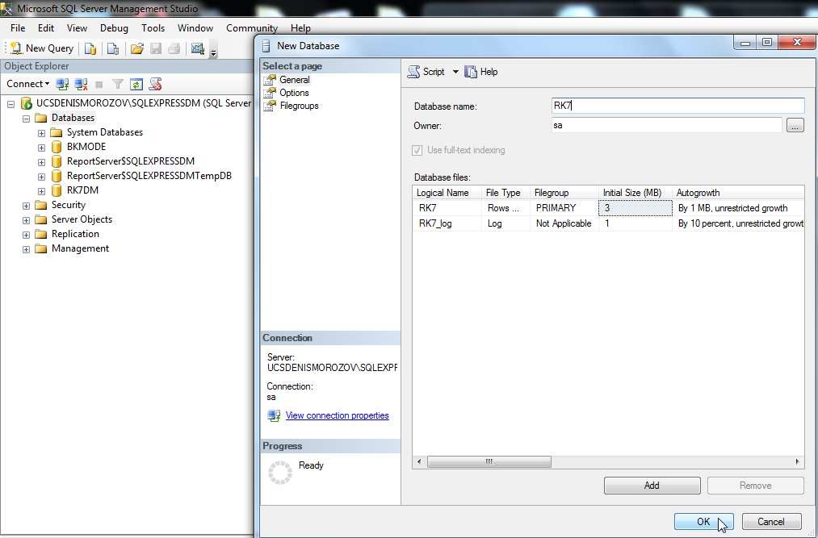Select the RK7DM database icon
This screenshot has width=818, height=538.
(x=57, y=190)
